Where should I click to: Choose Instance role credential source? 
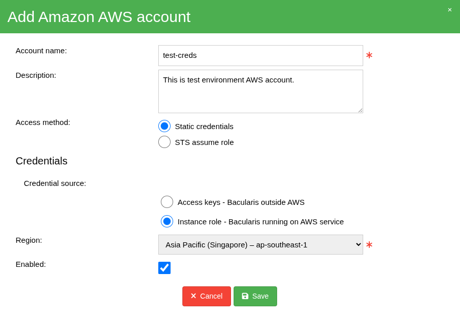click(x=167, y=222)
